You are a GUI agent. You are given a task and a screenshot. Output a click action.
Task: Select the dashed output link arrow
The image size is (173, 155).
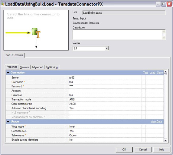coord(36,43)
